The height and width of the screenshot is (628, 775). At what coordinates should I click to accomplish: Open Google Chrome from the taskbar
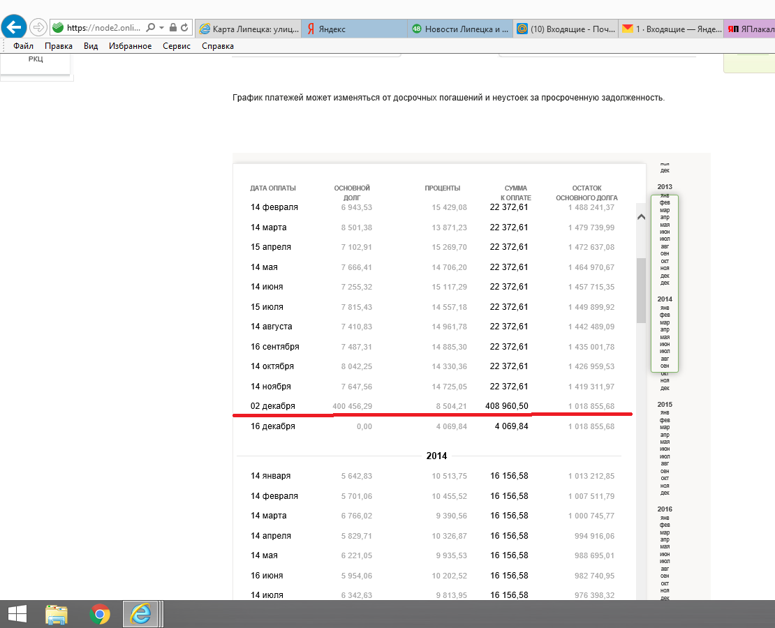[x=100, y=614]
